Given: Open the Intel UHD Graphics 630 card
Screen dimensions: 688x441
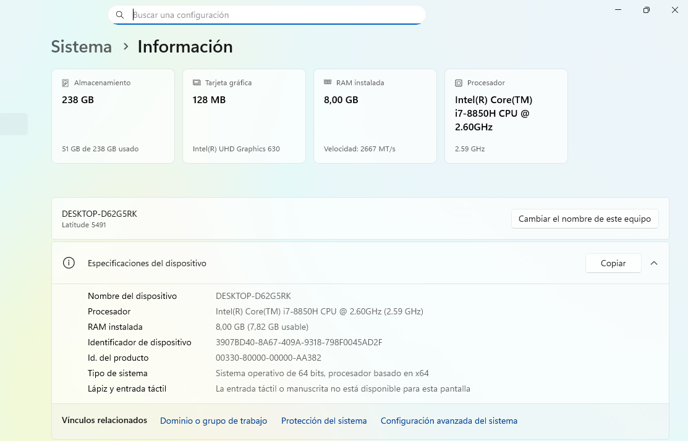Looking at the screenshot, I should click(244, 115).
